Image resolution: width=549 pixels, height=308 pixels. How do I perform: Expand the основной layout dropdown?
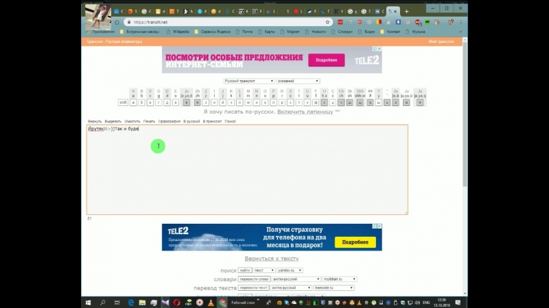(298, 81)
